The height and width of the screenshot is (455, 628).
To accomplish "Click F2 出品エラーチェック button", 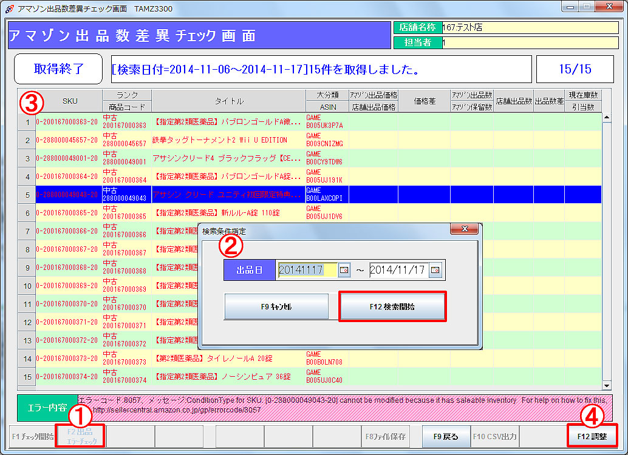I will 82,436.
